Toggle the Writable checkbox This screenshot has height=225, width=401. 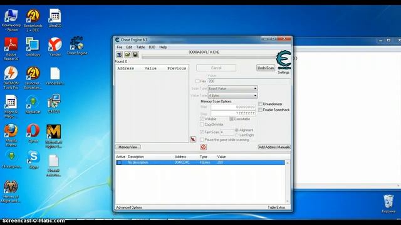pyautogui.click(x=202, y=119)
